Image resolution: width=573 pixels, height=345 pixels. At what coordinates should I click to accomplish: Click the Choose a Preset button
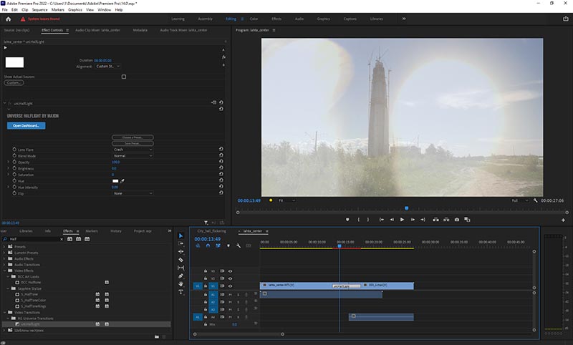[x=133, y=137]
